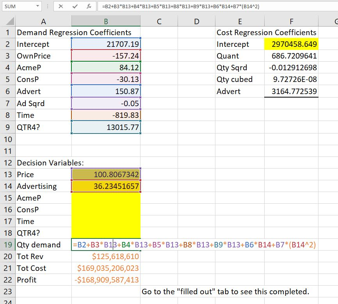
Task: Select the yellow Advertising value cell
Action: pyautogui.click(x=105, y=186)
